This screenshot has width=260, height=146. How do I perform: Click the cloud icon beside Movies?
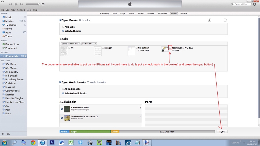tap(25, 21)
